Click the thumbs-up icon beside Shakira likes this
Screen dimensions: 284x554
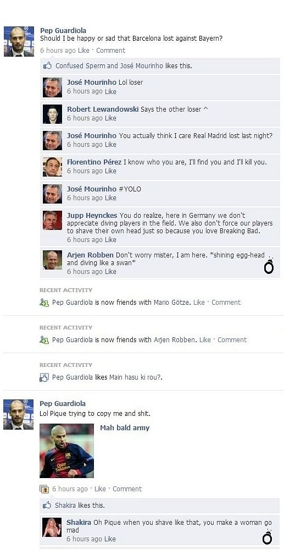point(47,505)
